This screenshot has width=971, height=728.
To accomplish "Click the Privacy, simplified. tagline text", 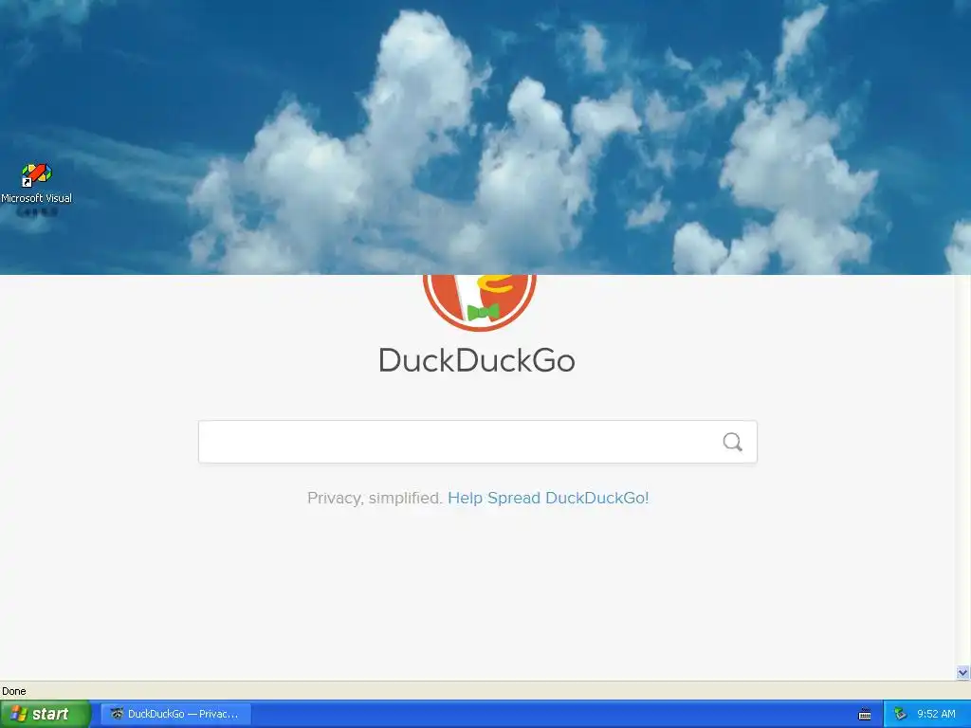I will 375,498.
